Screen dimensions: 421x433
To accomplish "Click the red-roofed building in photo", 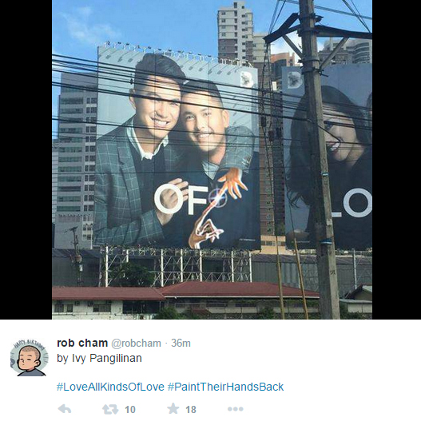I will tap(185, 300).
